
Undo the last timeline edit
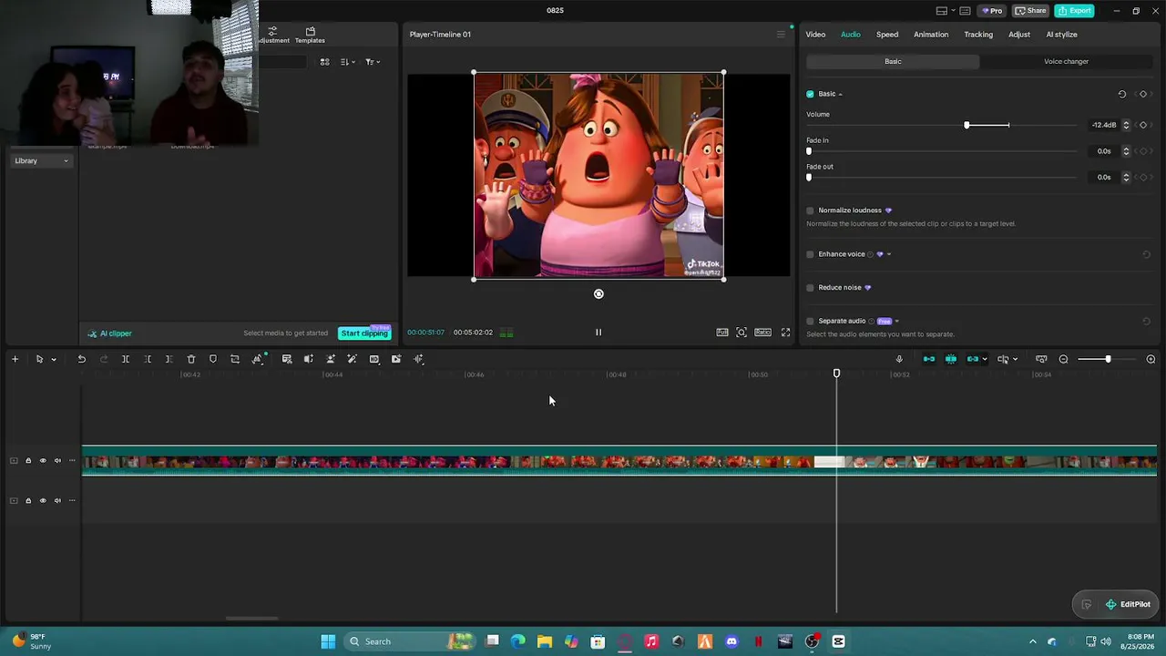81,359
